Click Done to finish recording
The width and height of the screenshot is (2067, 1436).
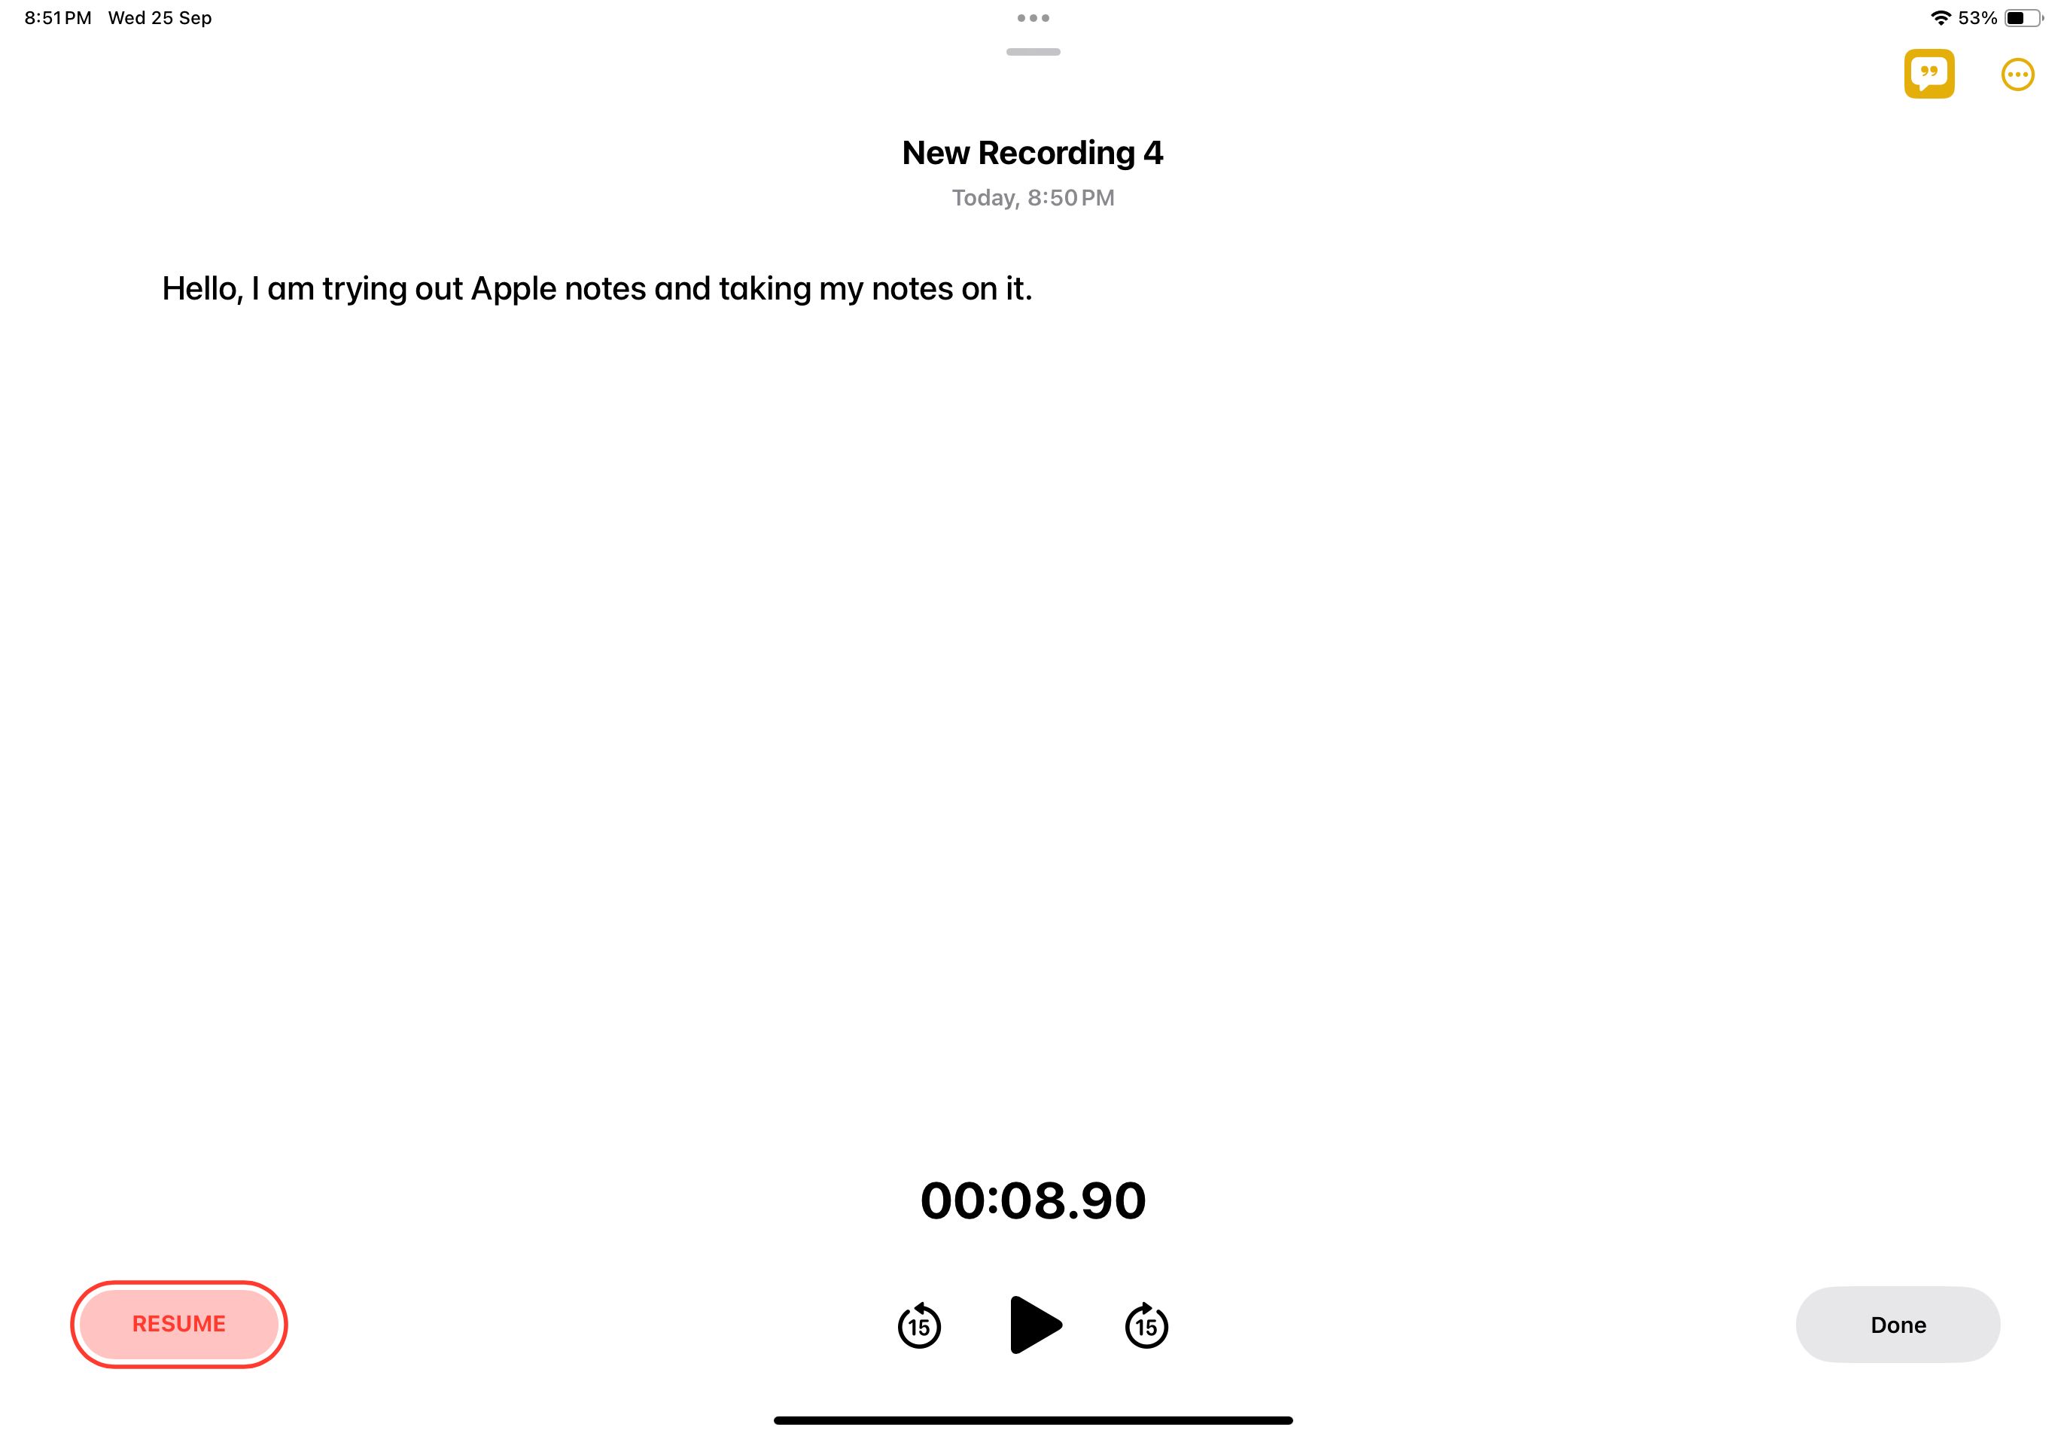pyautogui.click(x=1898, y=1325)
